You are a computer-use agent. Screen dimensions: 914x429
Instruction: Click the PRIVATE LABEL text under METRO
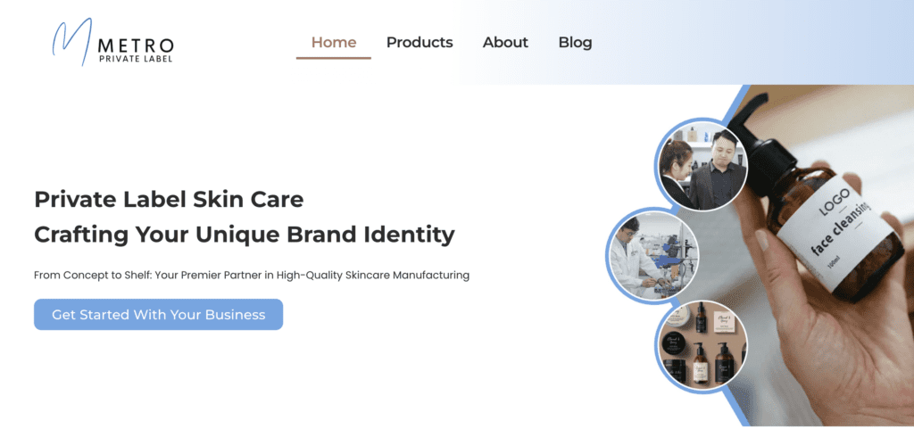point(136,58)
